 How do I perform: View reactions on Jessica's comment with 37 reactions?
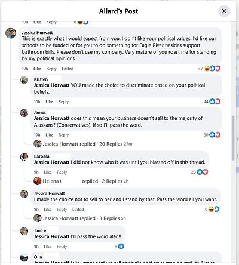click(x=209, y=69)
